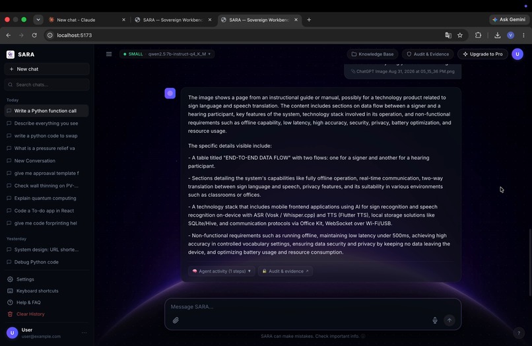The height and width of the screenshot is (346, 532).
Task: Open Knowledge Base
Action: (372, 54)
